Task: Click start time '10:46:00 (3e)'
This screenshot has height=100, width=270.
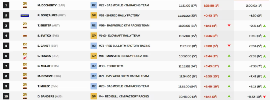Action: point(188,97)
